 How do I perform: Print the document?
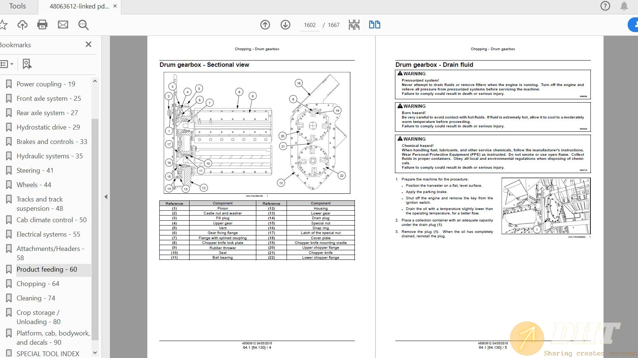pyautogui.click(x=42, y=25)
